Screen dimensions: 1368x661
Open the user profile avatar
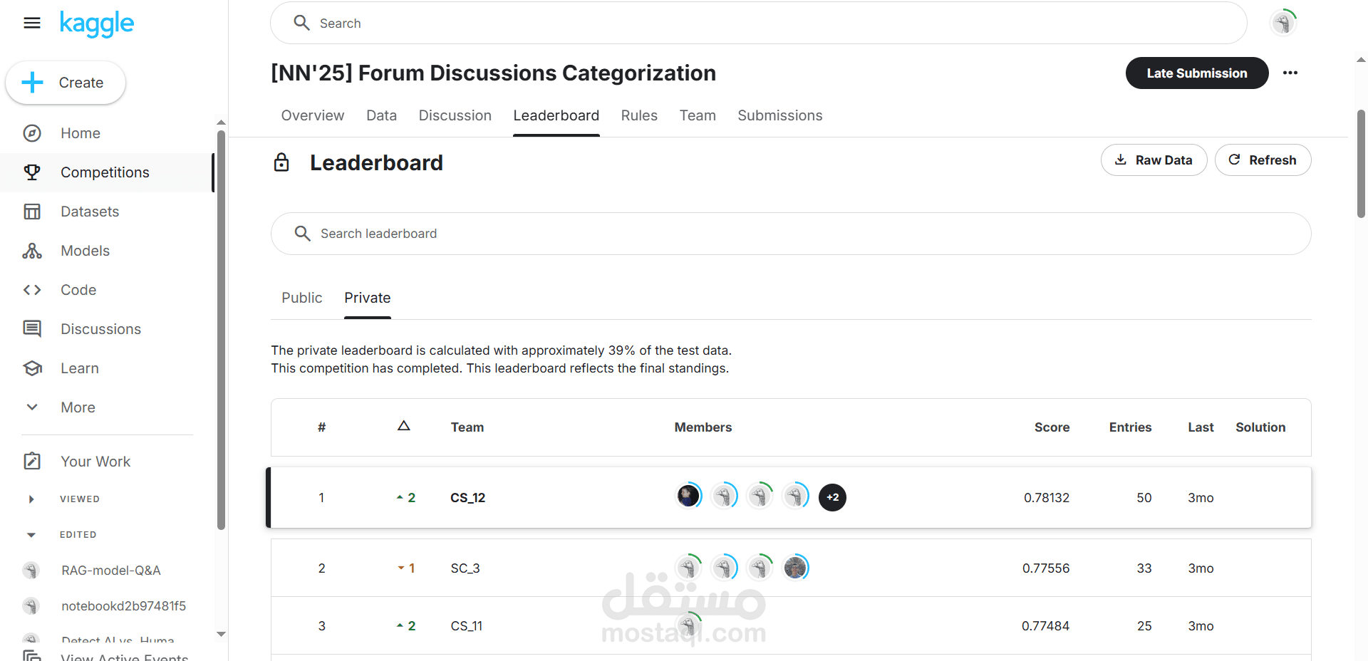[x=1283, y=23]
